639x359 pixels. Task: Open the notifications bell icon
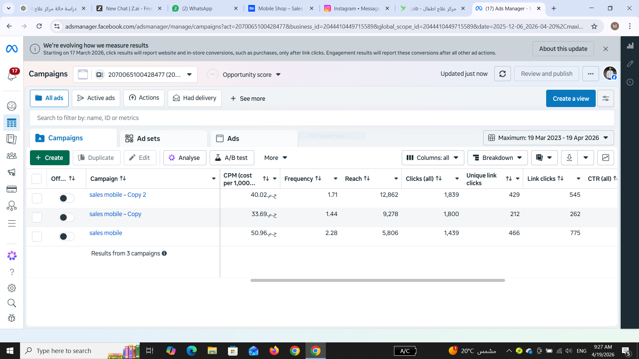[x=12, y=75]
